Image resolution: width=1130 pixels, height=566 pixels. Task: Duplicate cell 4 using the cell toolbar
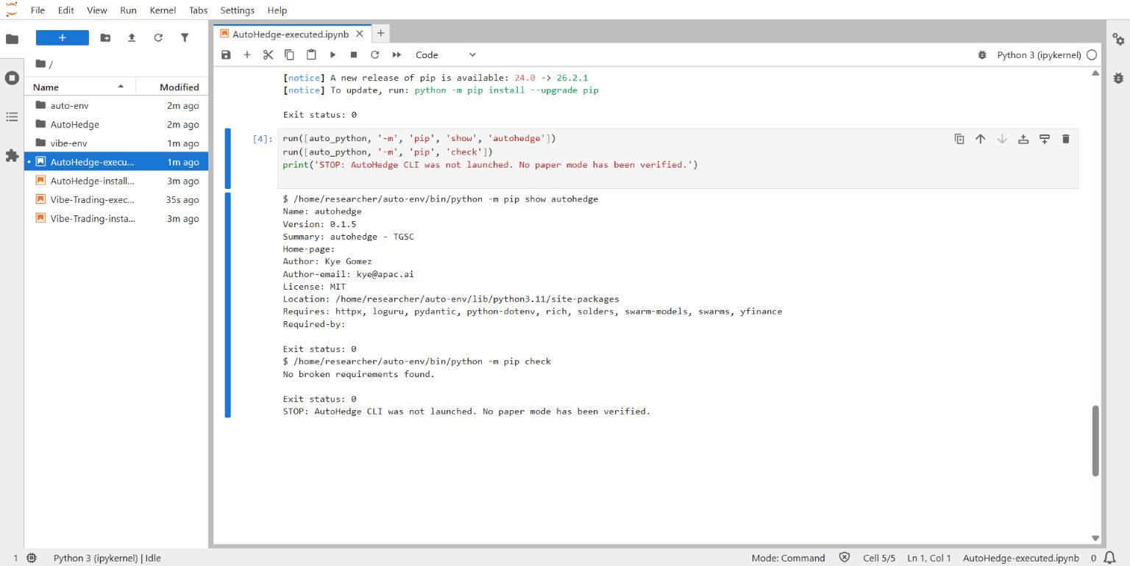coord(959,139)
